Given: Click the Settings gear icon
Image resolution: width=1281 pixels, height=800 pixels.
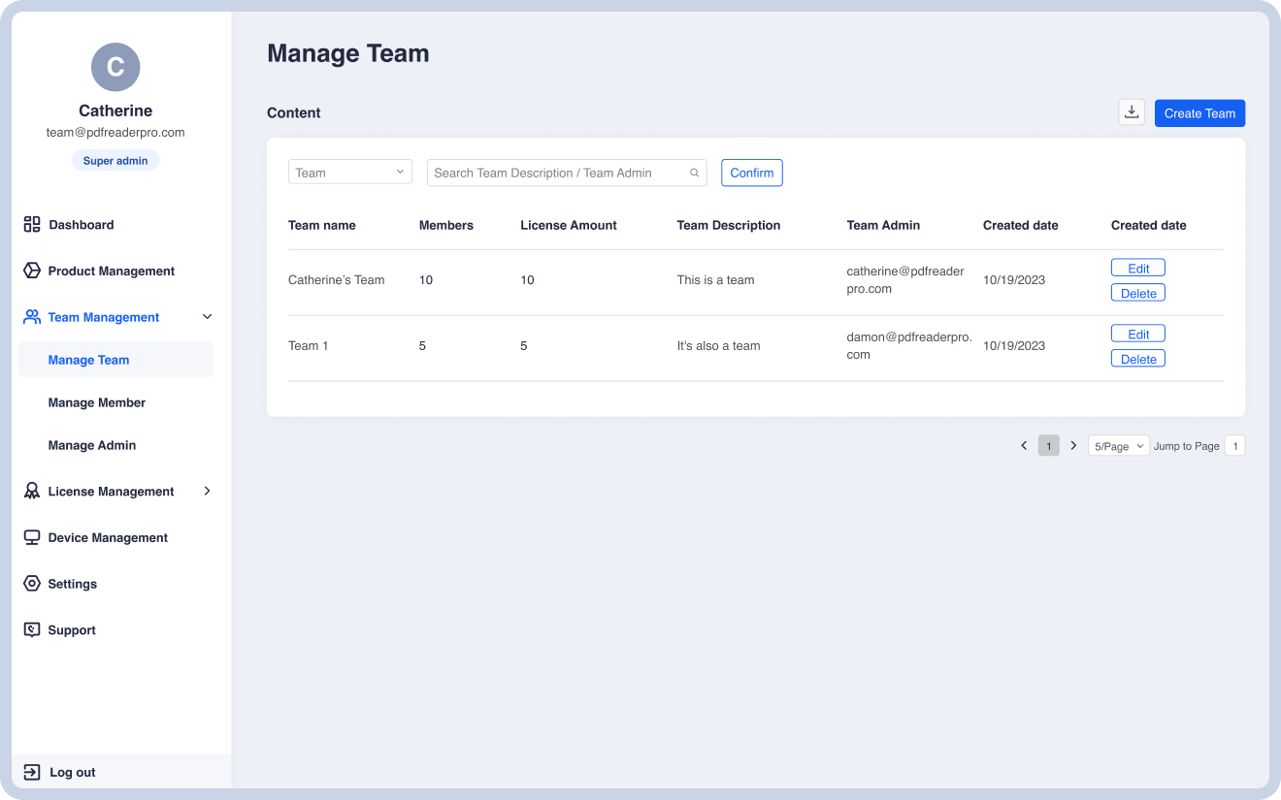Looking at the screenshot, I should [32, 584].
